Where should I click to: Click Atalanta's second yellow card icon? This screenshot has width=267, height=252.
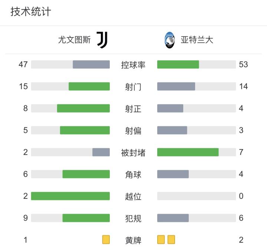pyautogui.click(x=171, y=240)
